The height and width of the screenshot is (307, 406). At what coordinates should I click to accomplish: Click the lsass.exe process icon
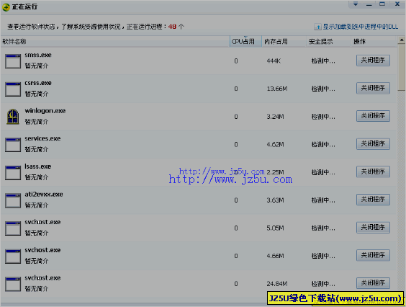[13, 172]
